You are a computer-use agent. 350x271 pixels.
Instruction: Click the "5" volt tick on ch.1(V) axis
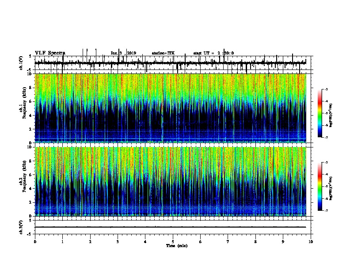(30, 56)
